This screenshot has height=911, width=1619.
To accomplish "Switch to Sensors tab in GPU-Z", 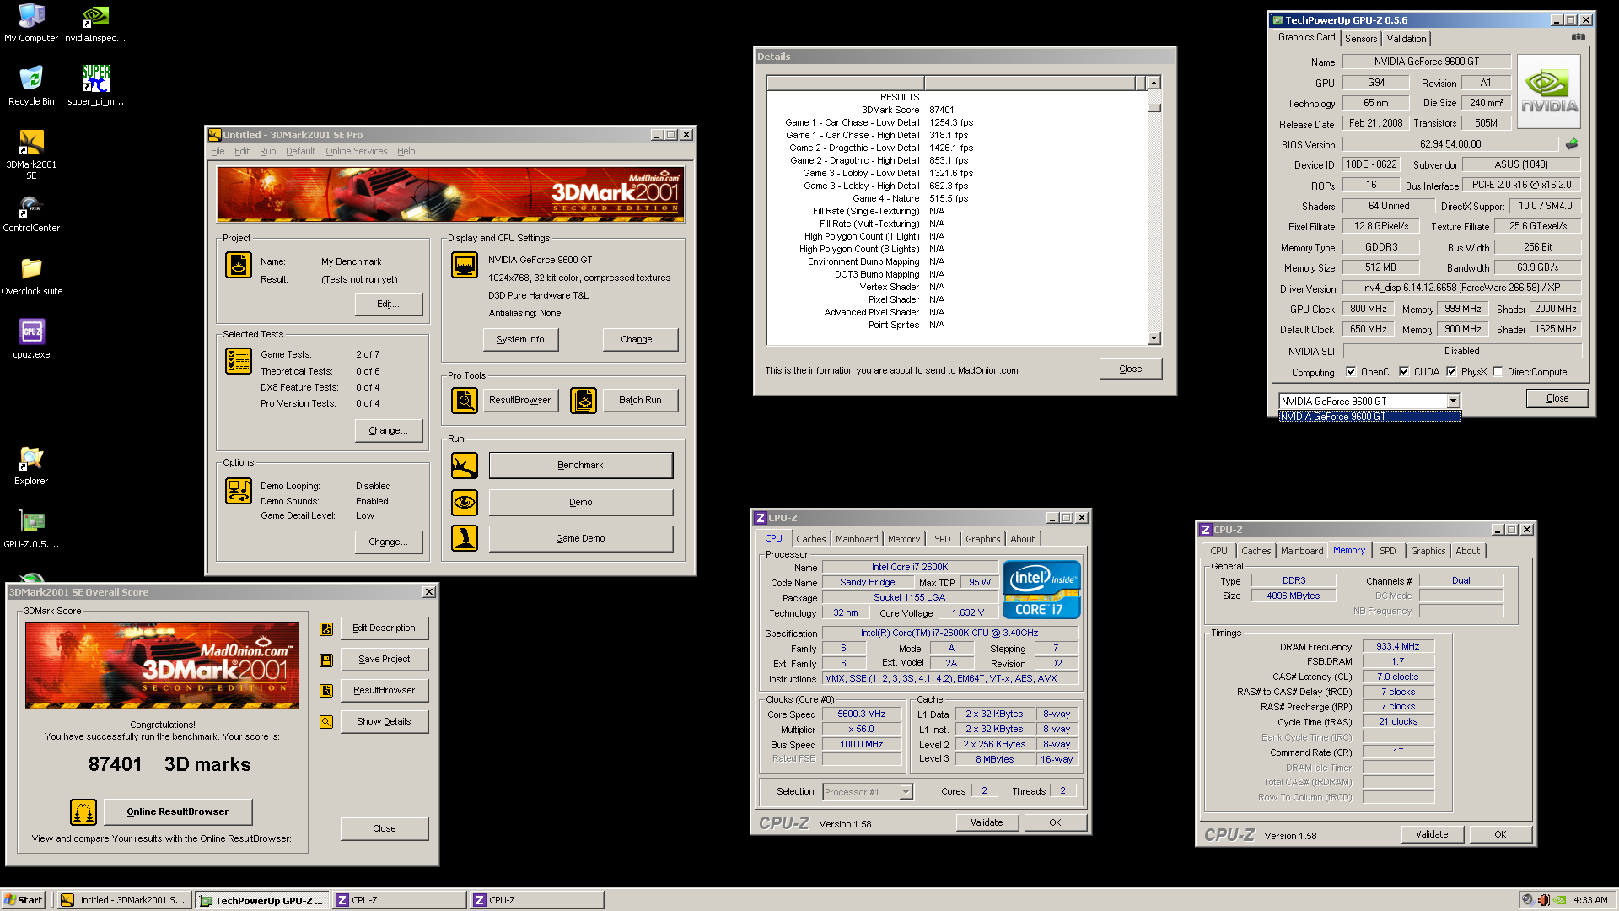I will click(1360, 39).
